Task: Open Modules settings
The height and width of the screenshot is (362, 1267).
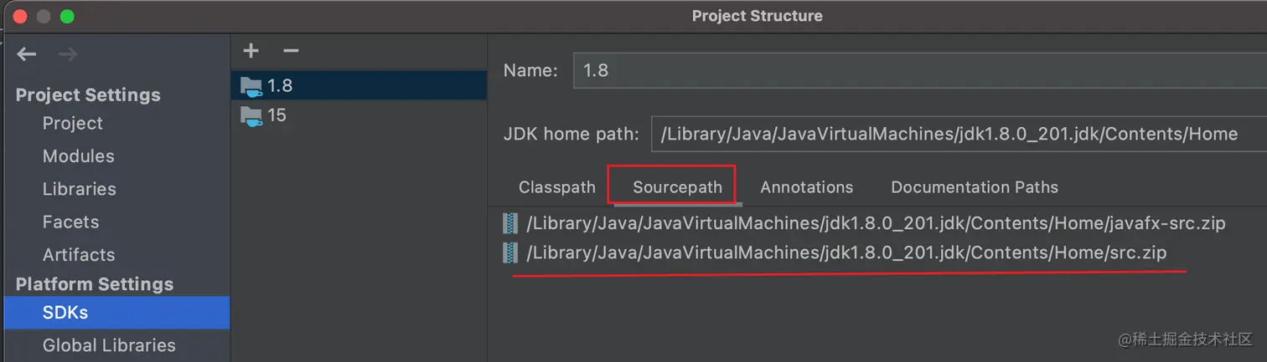Action: coord(79,156)
